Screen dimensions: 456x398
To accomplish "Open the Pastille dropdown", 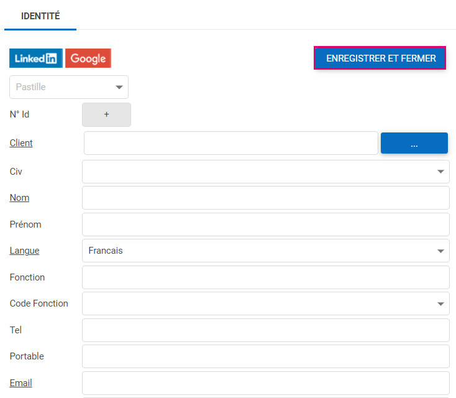I will [x=69, y=87].
